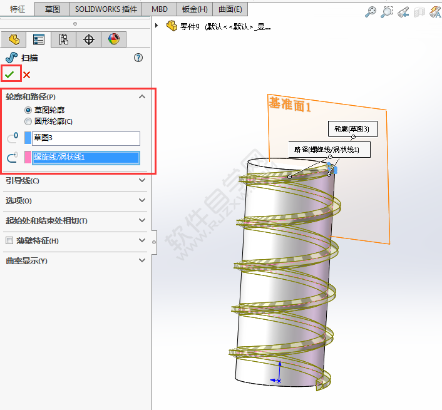Switch to the 草图 tab
The height and width of the screenshot is (410, 442).
pos(52,9)
